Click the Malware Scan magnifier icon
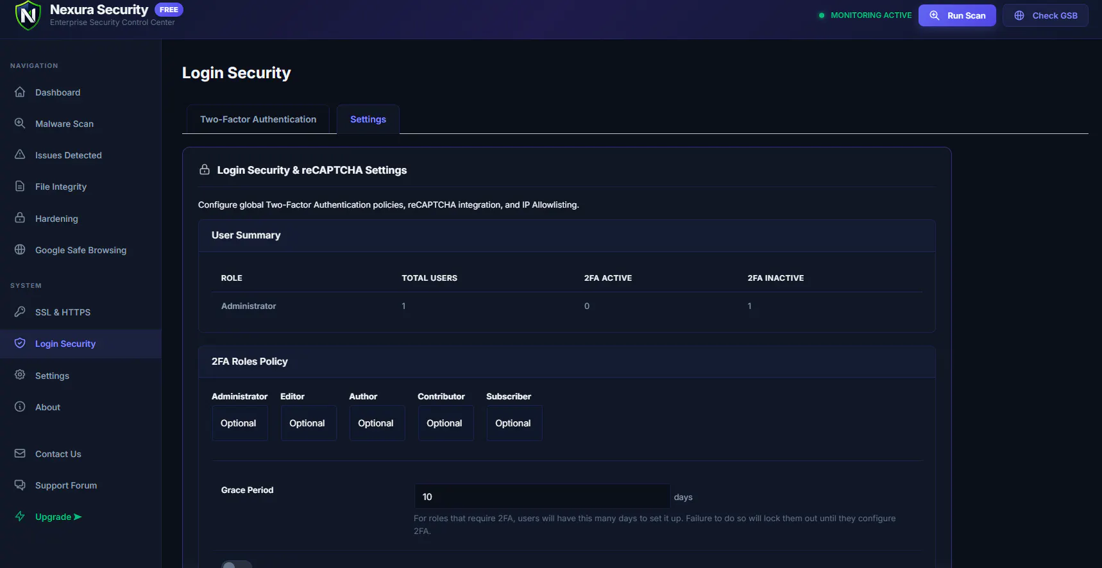This screenshot has width=1102, height=568. click(x=20, y=123)
